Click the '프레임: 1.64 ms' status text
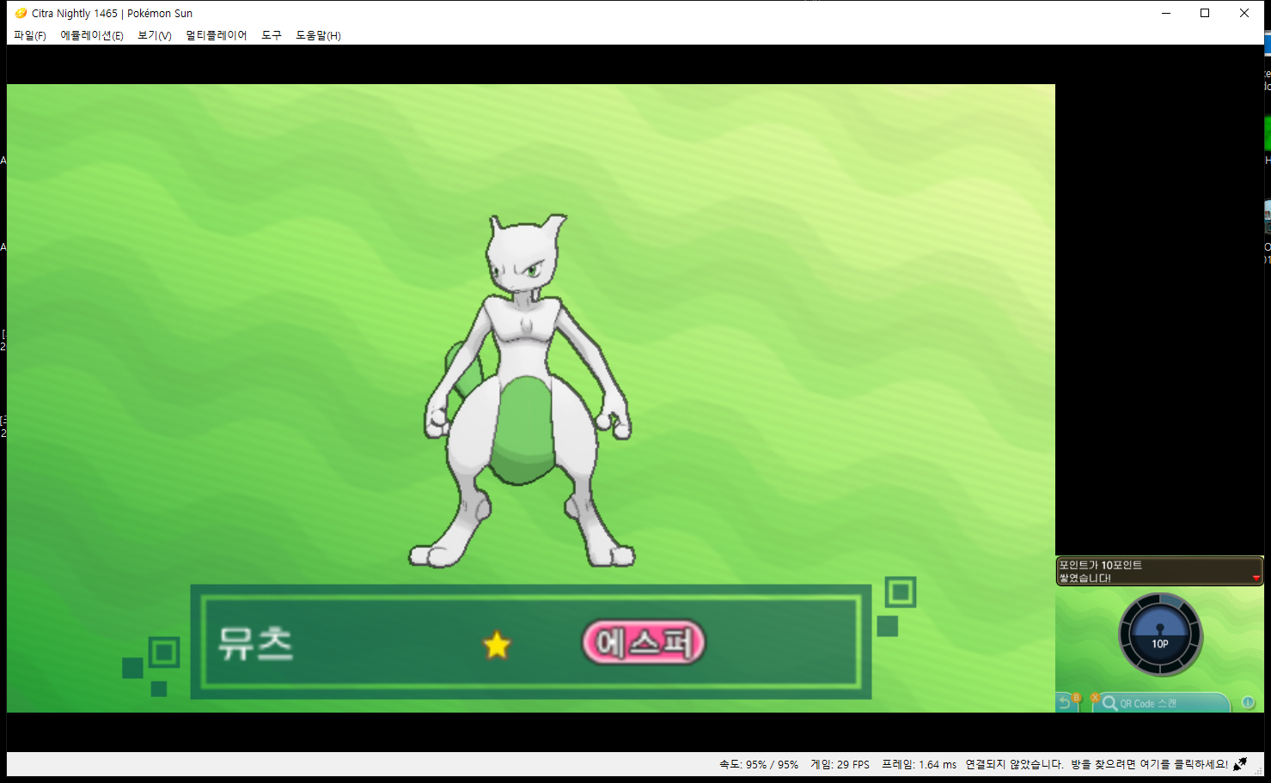The height and width of the screenshot is (783, 1271). click(x=919, y=764)
